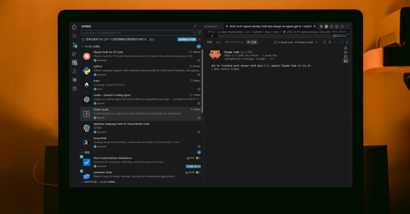Dismiss the restart-required notice
Viewport: 410px width, 214px height.
[200, 39]
